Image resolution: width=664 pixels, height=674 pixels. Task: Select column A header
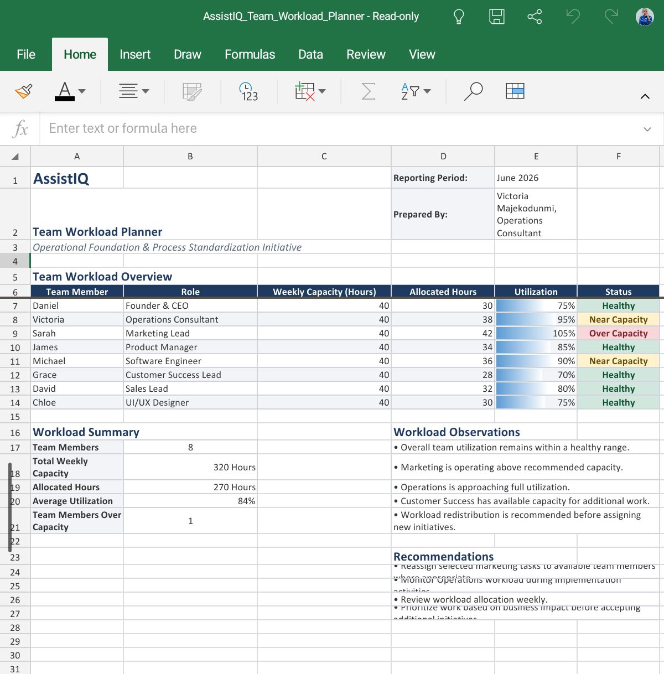click(77, 156)
